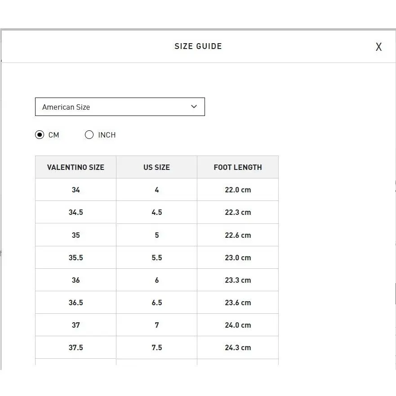Click the Valentino size 35.5 cell
This screenshot has height=396, width=396.
pos(76,258)
